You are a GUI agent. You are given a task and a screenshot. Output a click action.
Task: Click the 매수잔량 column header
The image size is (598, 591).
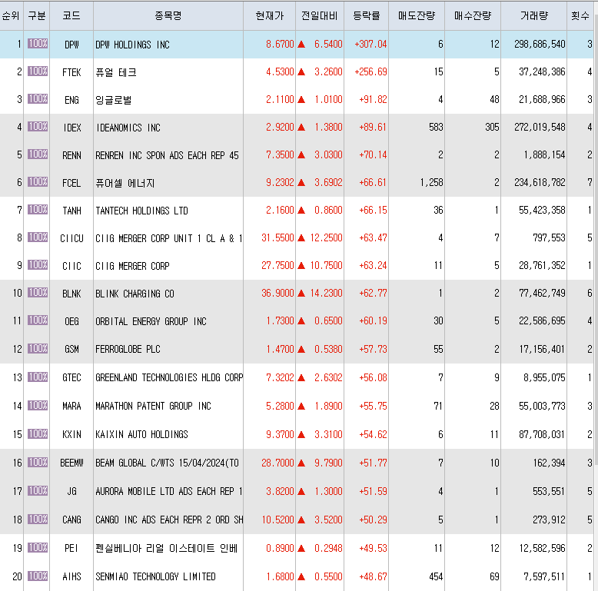coord(473,15)
